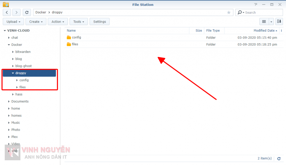This screenshot has height=165, width=286.
Task: Open the Tools dropdown menu
Action: point(78,21)
